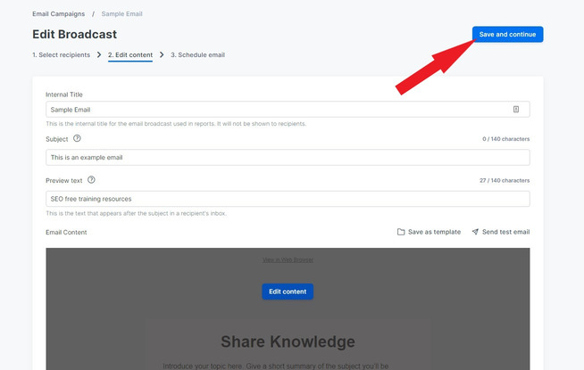Click the Email Content label

tap(66, 232)
